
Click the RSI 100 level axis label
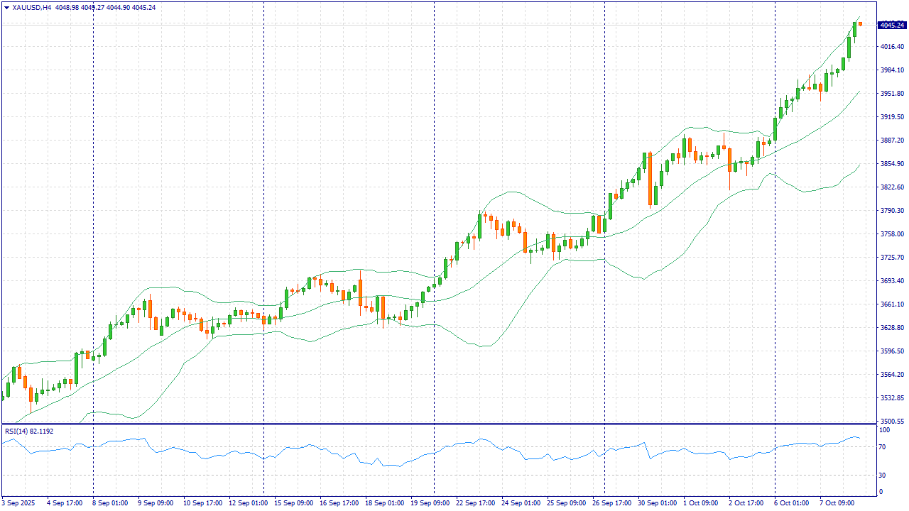pyautogui.click(x=885, y=430)
